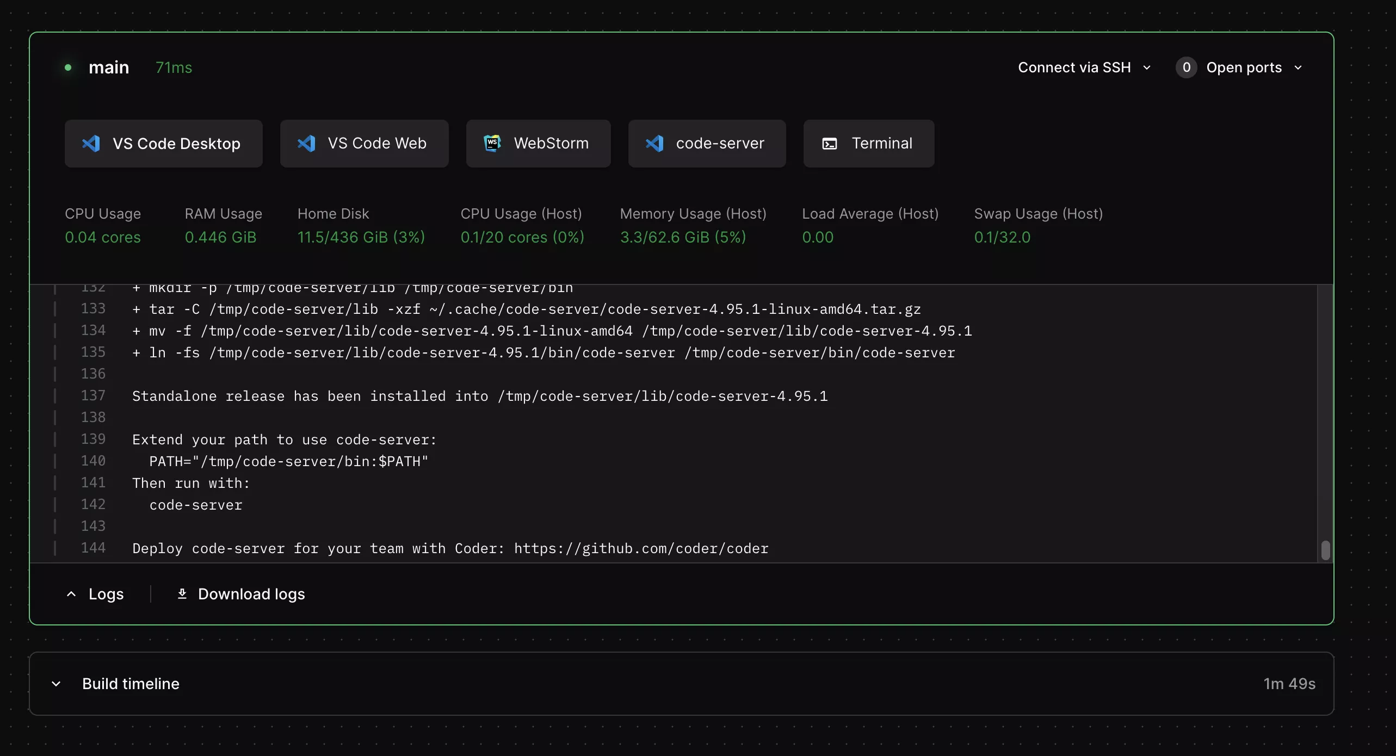Click log line 141 Then run with
Viewport: 1396px width, 756px height.
[191, 483]
